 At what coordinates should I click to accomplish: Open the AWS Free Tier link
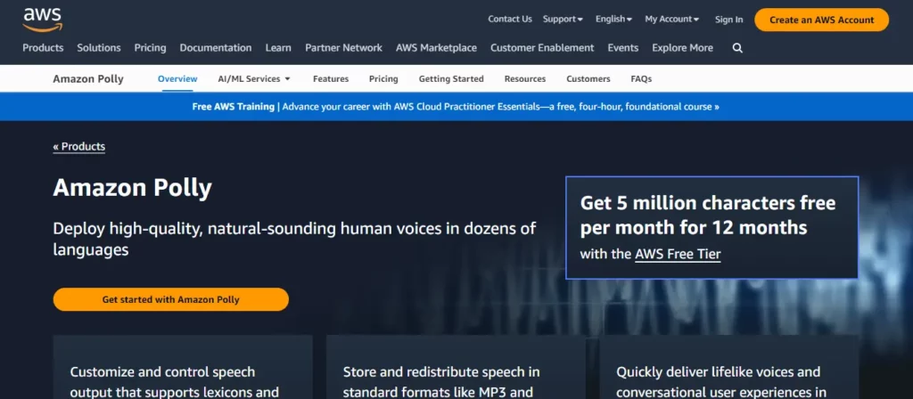click(678, 254)
